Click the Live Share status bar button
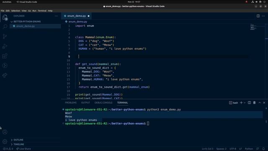Image resolution: width=268 pixels, height=151 pixels. 23,149
